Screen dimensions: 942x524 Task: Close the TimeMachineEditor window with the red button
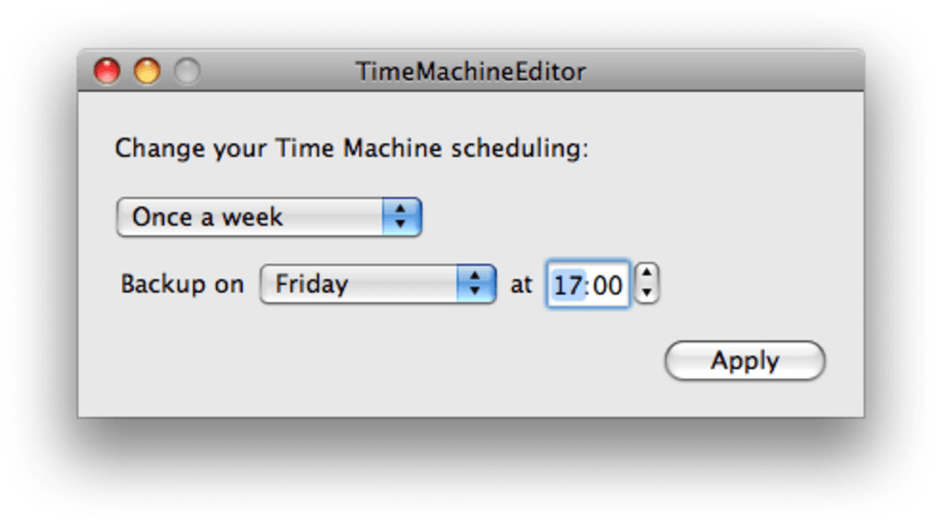click(107, 71)
